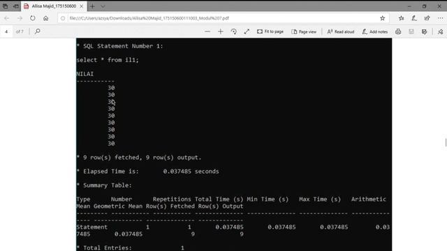Click the Save as icon in the PDF toolbar
Image resolution: width=447 pixels, height=251 pixels.
coord(425,31)
